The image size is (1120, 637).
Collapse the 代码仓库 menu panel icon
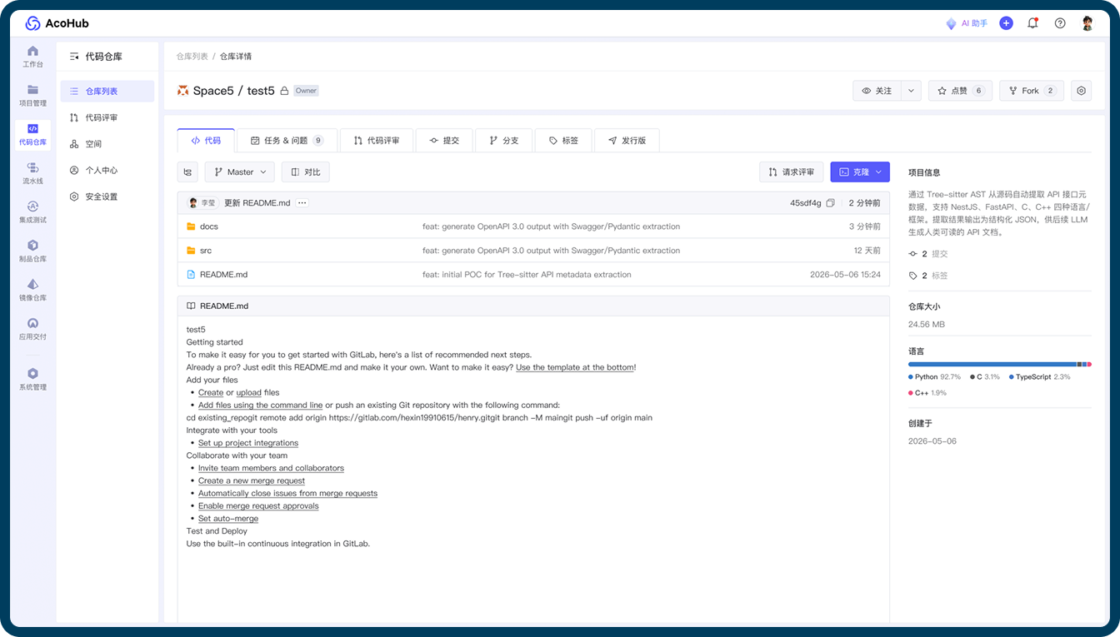click(x=74, y=57)
